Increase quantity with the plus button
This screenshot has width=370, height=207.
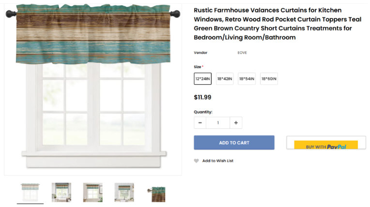pos(236,122)
